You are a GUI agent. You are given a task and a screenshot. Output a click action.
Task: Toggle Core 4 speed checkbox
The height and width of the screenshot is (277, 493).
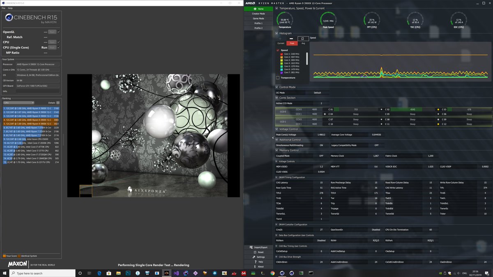282,63
